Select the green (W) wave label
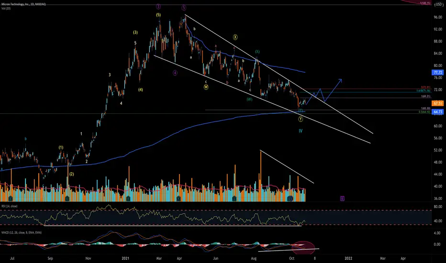This screenshot has width=446, height=263. [249, 99]
